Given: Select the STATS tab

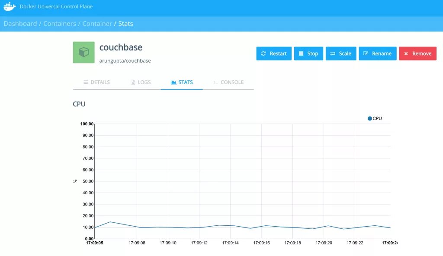Looking at the screenshot, I should point(182,82).
